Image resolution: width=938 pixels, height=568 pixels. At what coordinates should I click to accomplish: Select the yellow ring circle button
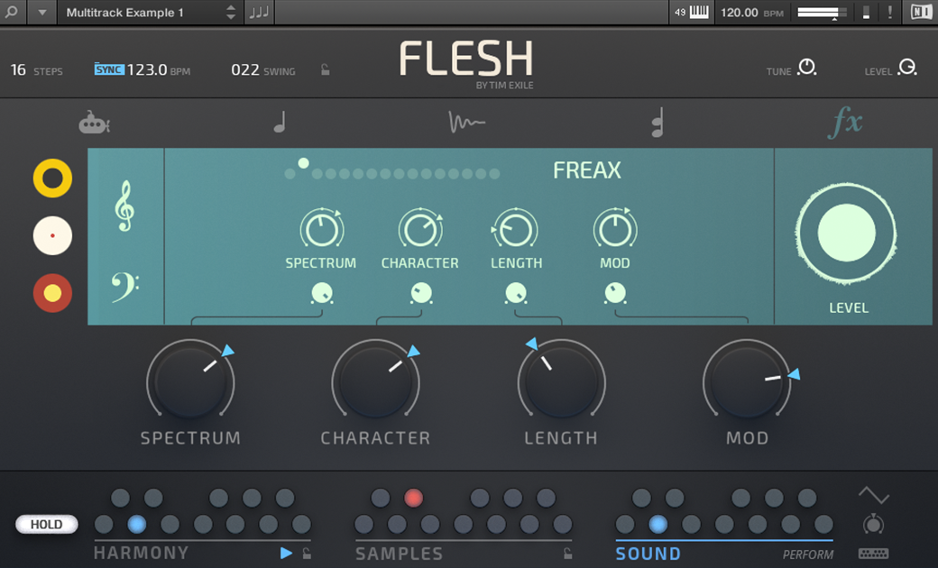[52, 179]
